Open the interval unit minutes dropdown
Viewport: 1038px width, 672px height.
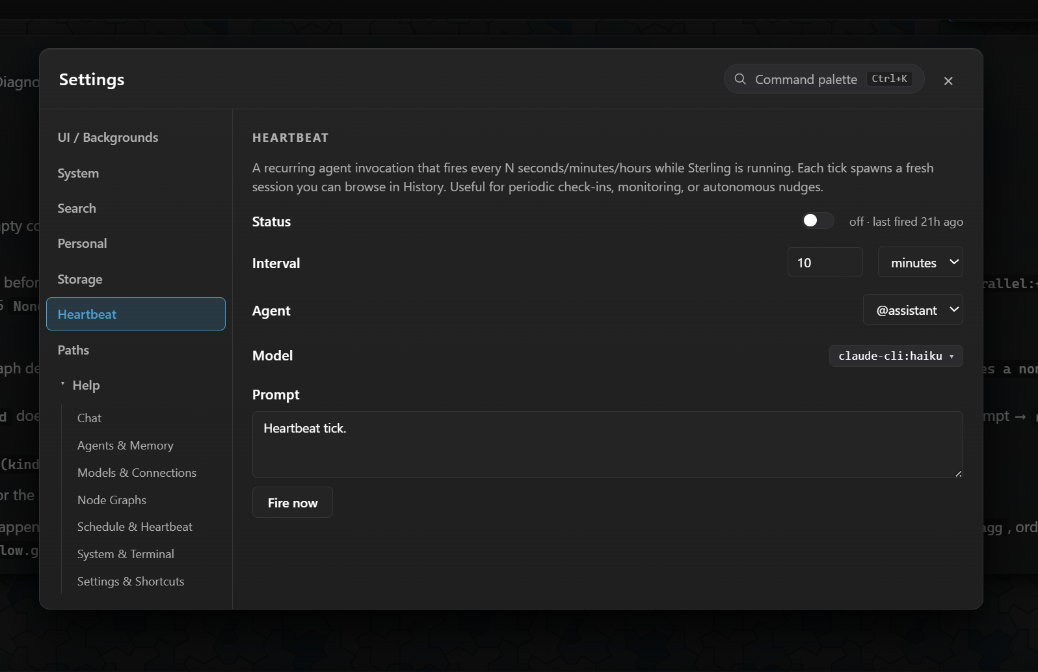(x=920, y=262)
